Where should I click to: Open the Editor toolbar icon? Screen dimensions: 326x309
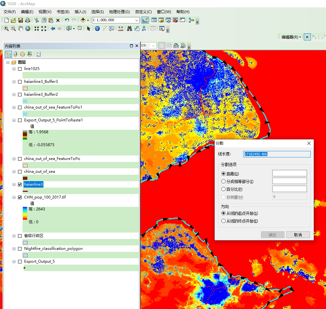pos(145,20)
